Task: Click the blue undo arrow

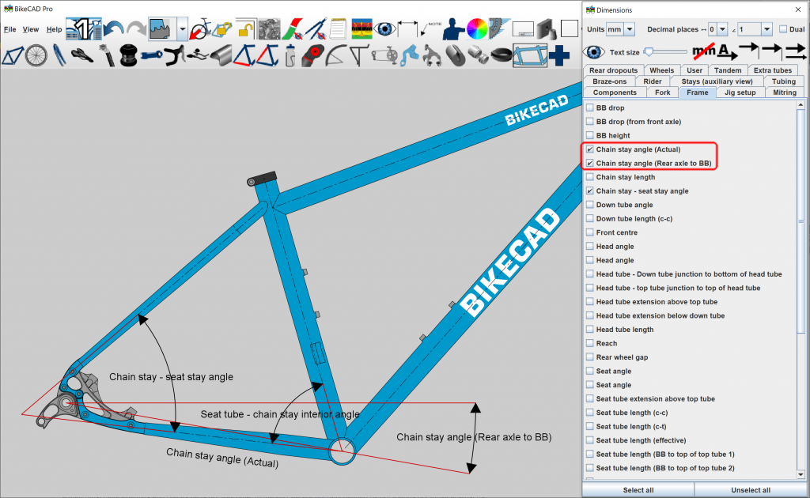Action: pyautogui.click(x=115, y=29)
